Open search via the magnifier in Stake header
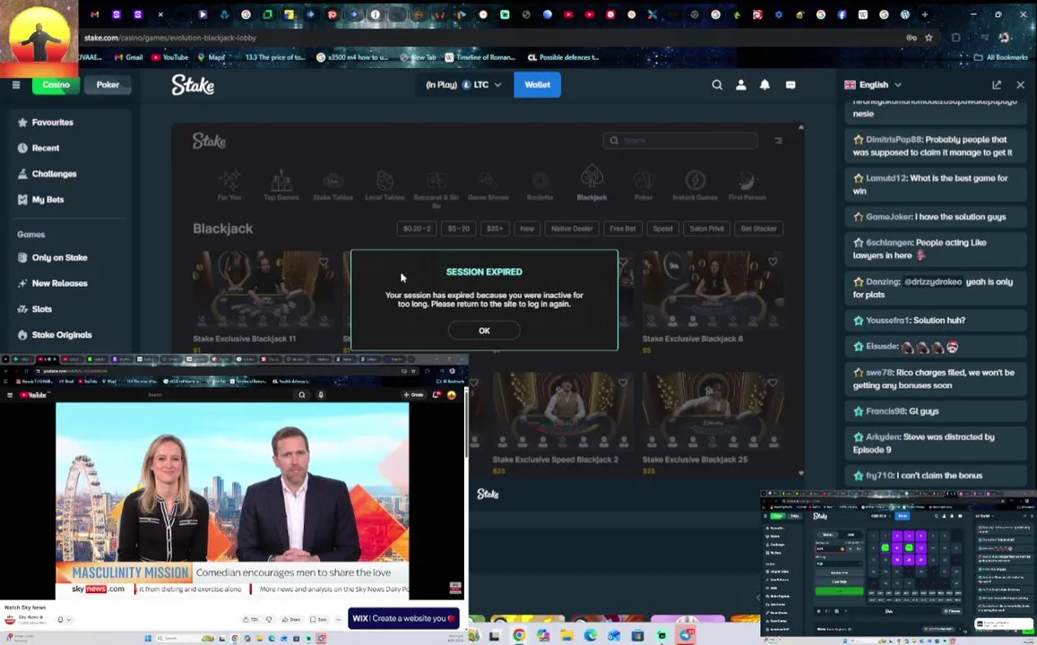This screenshot has height=645, width=1037. coord(717,84)
